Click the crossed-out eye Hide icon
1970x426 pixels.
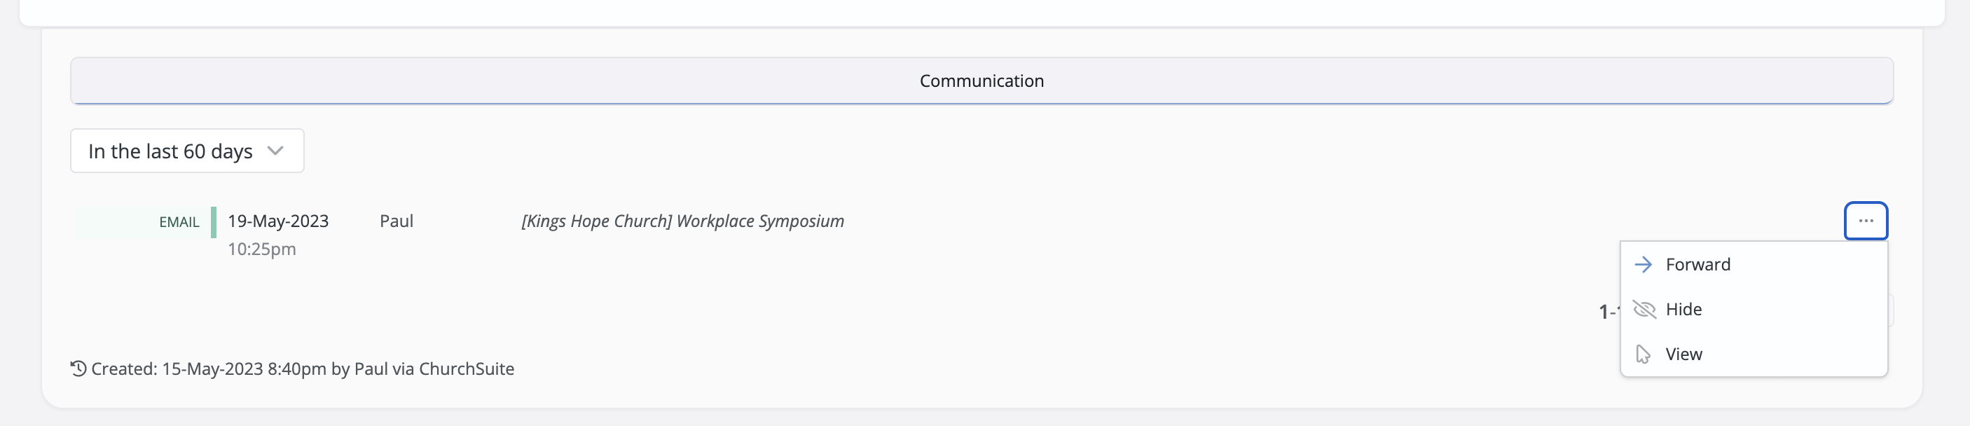point(1644,309)
